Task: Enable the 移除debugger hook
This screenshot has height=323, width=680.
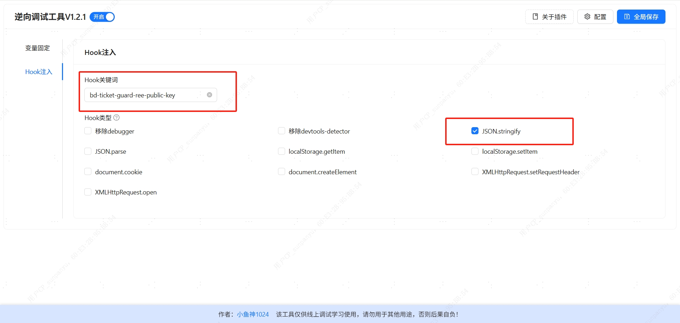Action: pos(88,131)
